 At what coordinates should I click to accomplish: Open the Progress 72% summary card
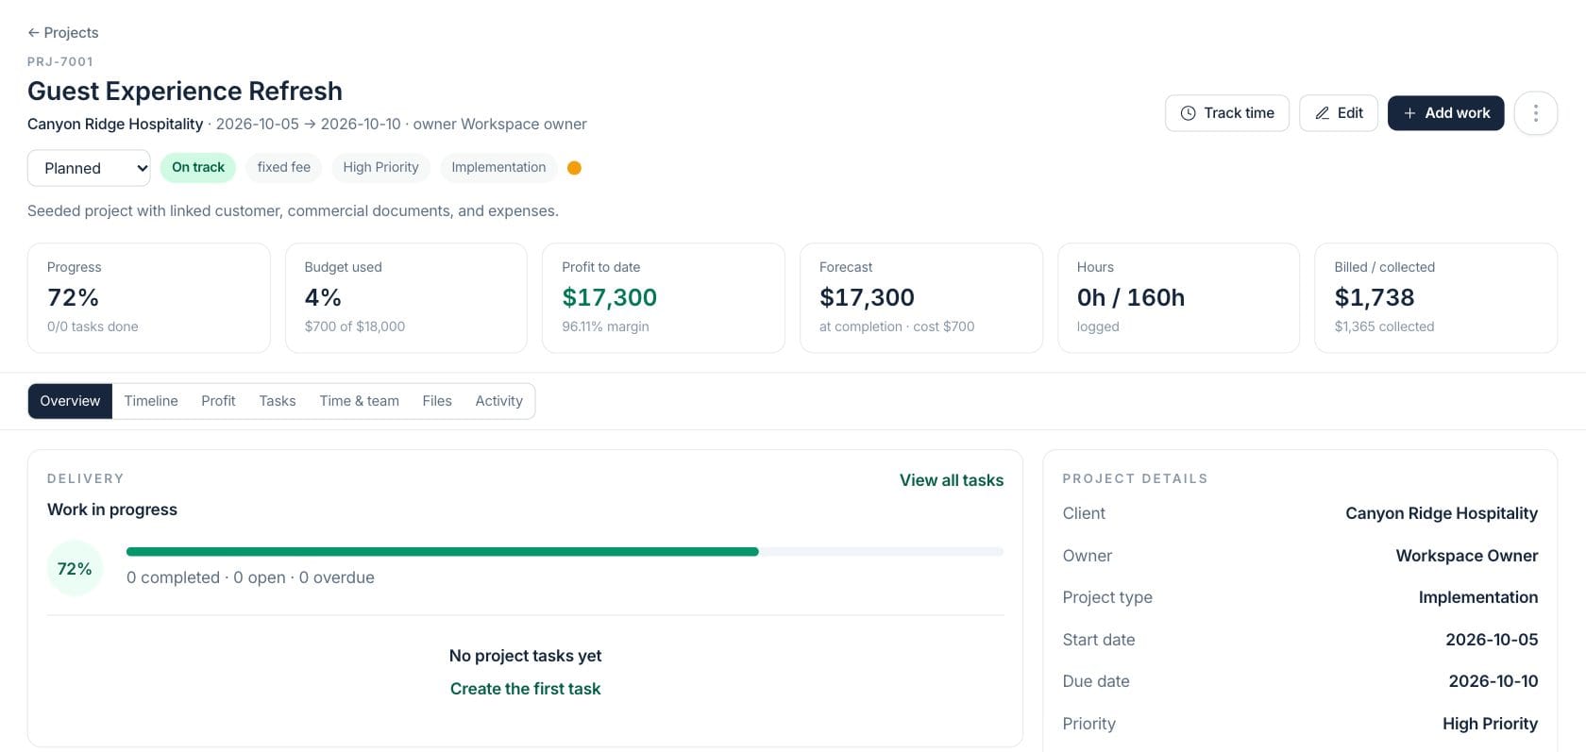pos(149,298)
